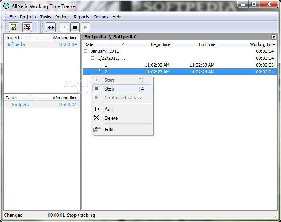Open the Reports menu
Image resolution: width=281 pixels, height=222 pixels.
81,17
